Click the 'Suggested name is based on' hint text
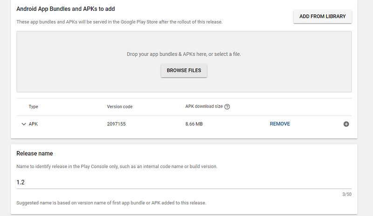Screen dimensions: 373x216 click(111, 203)
